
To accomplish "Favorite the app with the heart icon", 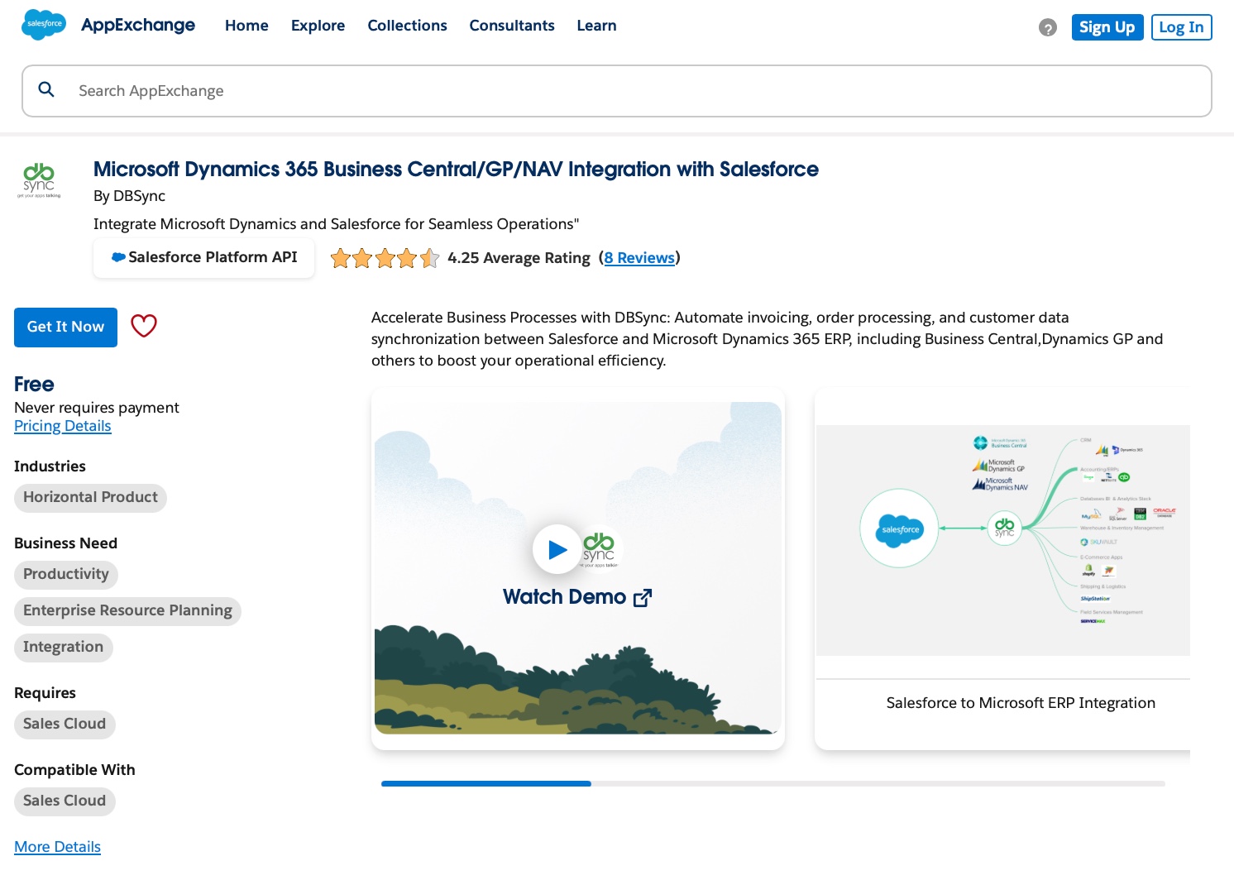I will click(144, 326).
